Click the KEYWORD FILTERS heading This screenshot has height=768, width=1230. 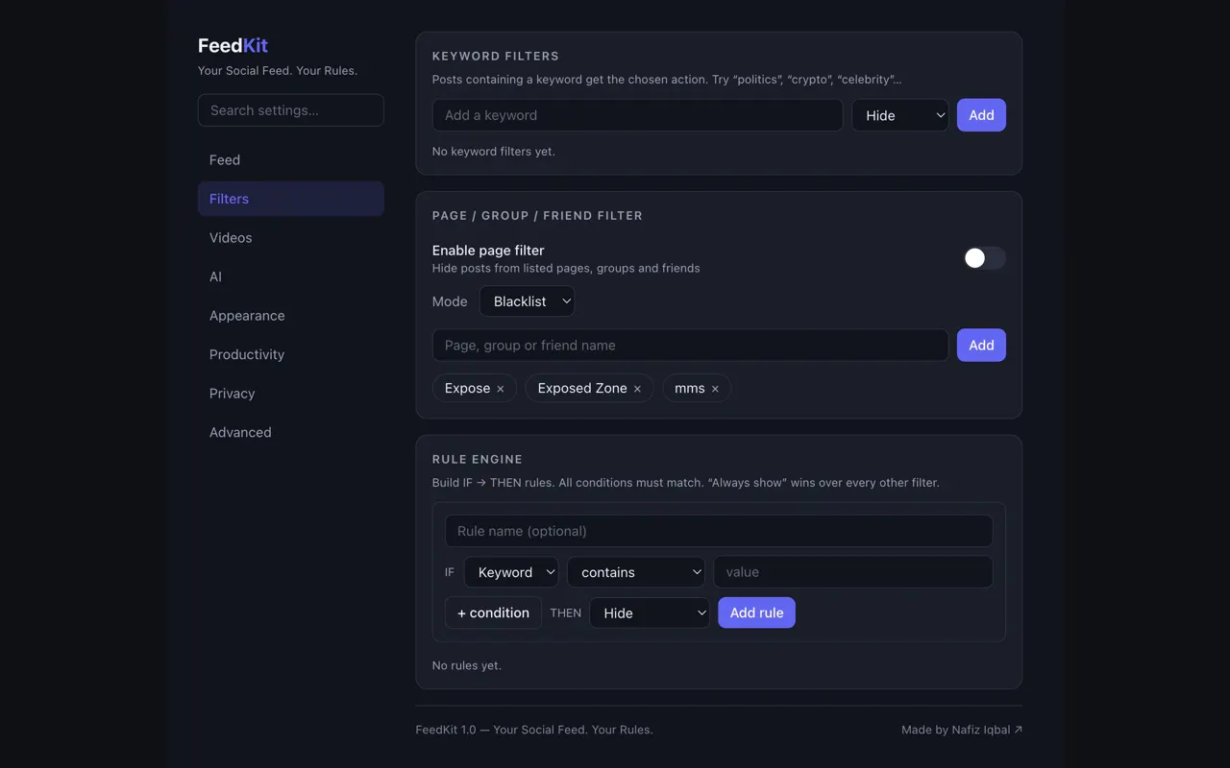496,57
